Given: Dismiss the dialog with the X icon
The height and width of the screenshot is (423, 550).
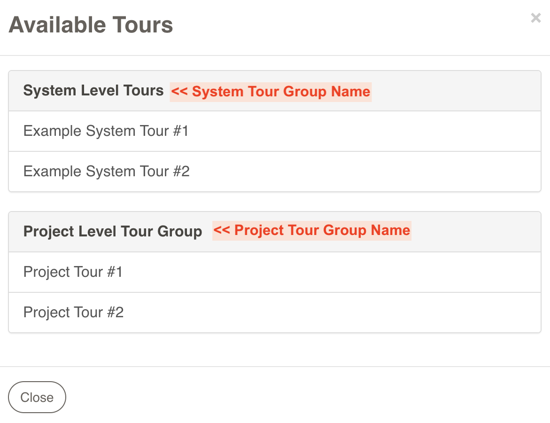Looking at the screenshot, I should click(535, 18).
